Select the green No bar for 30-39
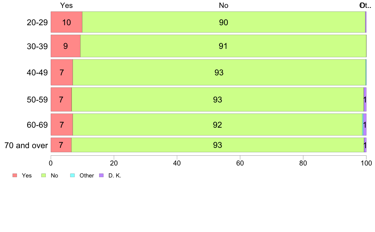Screen dimensions: 375x232 click(x=223, y=46)
